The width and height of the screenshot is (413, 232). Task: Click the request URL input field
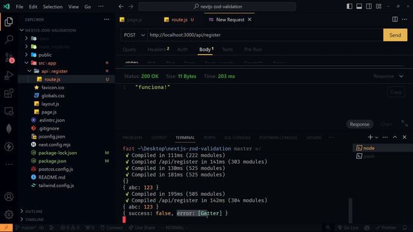265,35
